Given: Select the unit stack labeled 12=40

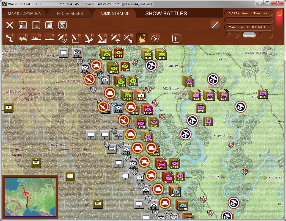Looking at the screenshot, I should coord(182,205).
